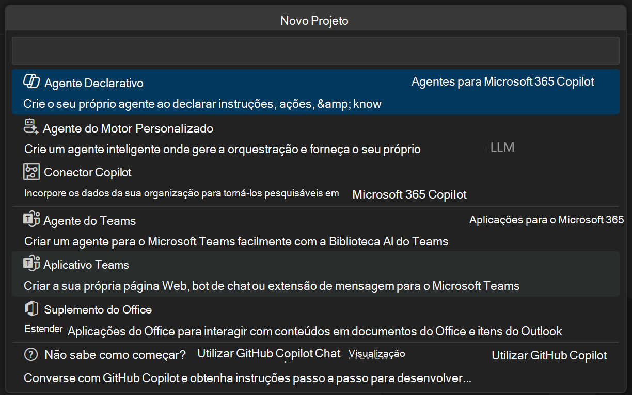
Task: Choose the Agente Declarativo option
Action: [x=207, y=91]
